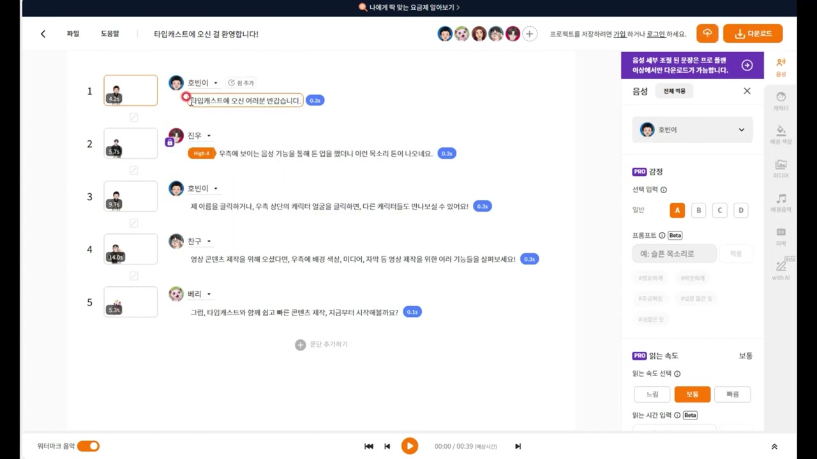Viewport: 817px width, 459px height.
Task: Close the 음성 panel with the X
Action: point(747,91)
